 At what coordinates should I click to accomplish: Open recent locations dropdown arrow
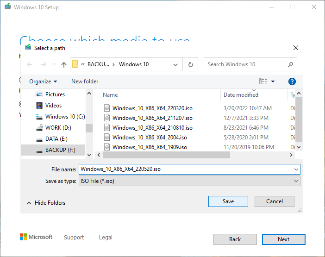coord(54,64)
